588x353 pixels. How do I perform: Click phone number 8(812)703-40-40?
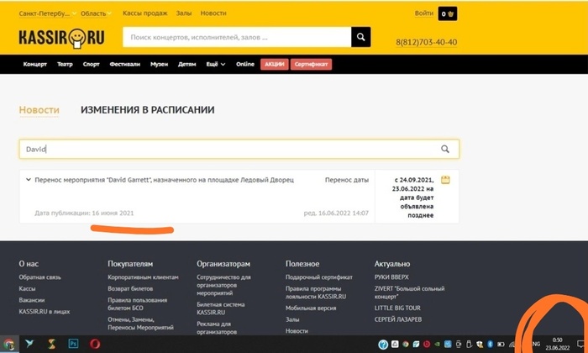point(427,42)
